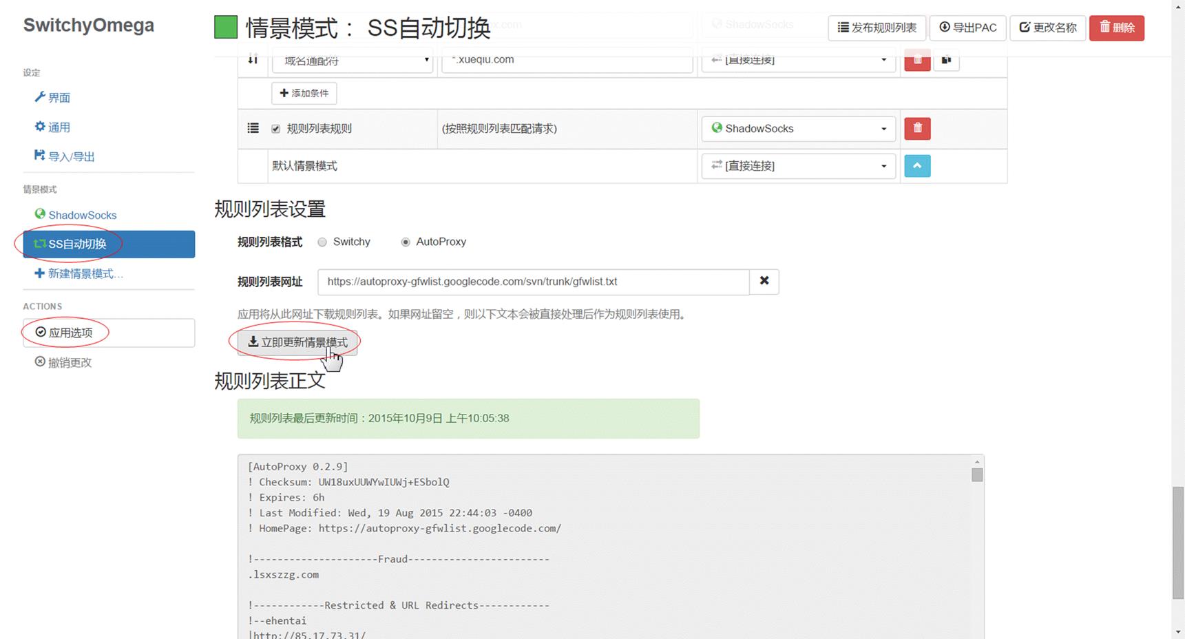Delete the 规则列表规则 rule

tap(917, 129)
